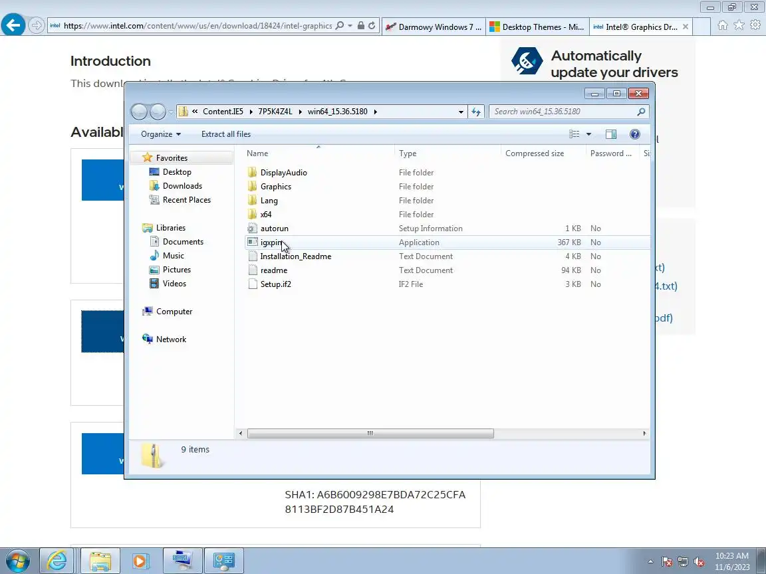Viewport: 766px width, 574px height.
Task: Select the Setup.if2 file icon
Action: [x=252, y=284]
